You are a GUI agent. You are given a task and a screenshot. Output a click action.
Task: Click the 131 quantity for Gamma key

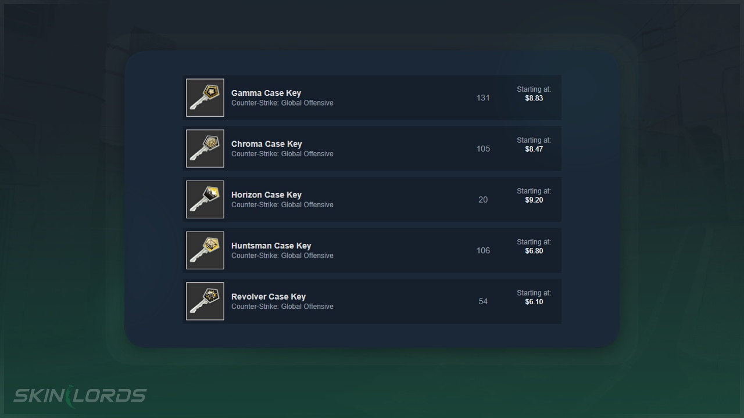click(483, 98)
